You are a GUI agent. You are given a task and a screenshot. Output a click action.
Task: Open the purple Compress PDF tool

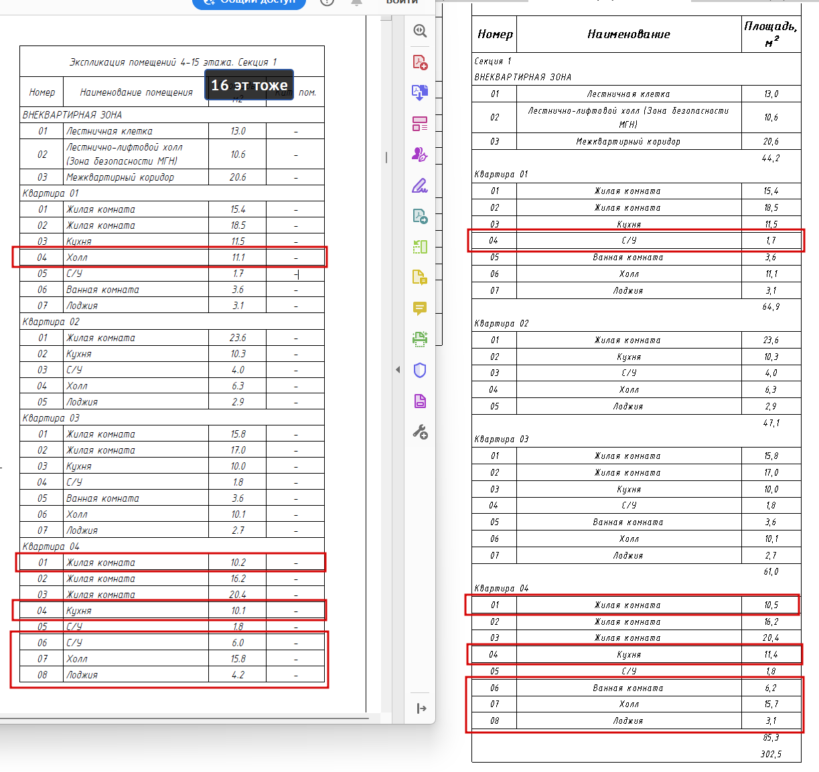(x=420, y=401)
